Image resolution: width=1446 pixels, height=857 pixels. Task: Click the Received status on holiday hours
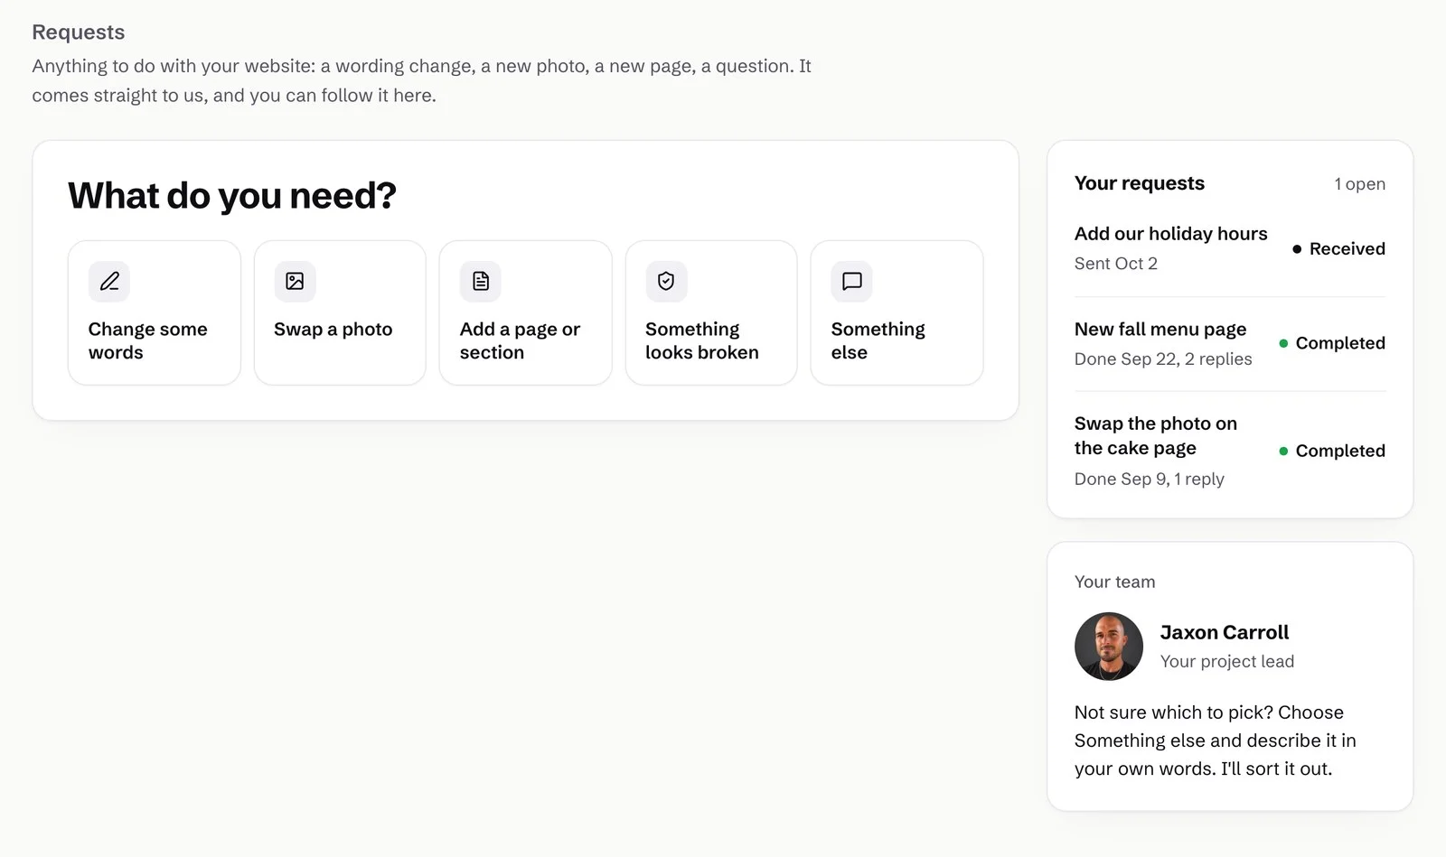pyautogui.click(x=1338, y=248)
